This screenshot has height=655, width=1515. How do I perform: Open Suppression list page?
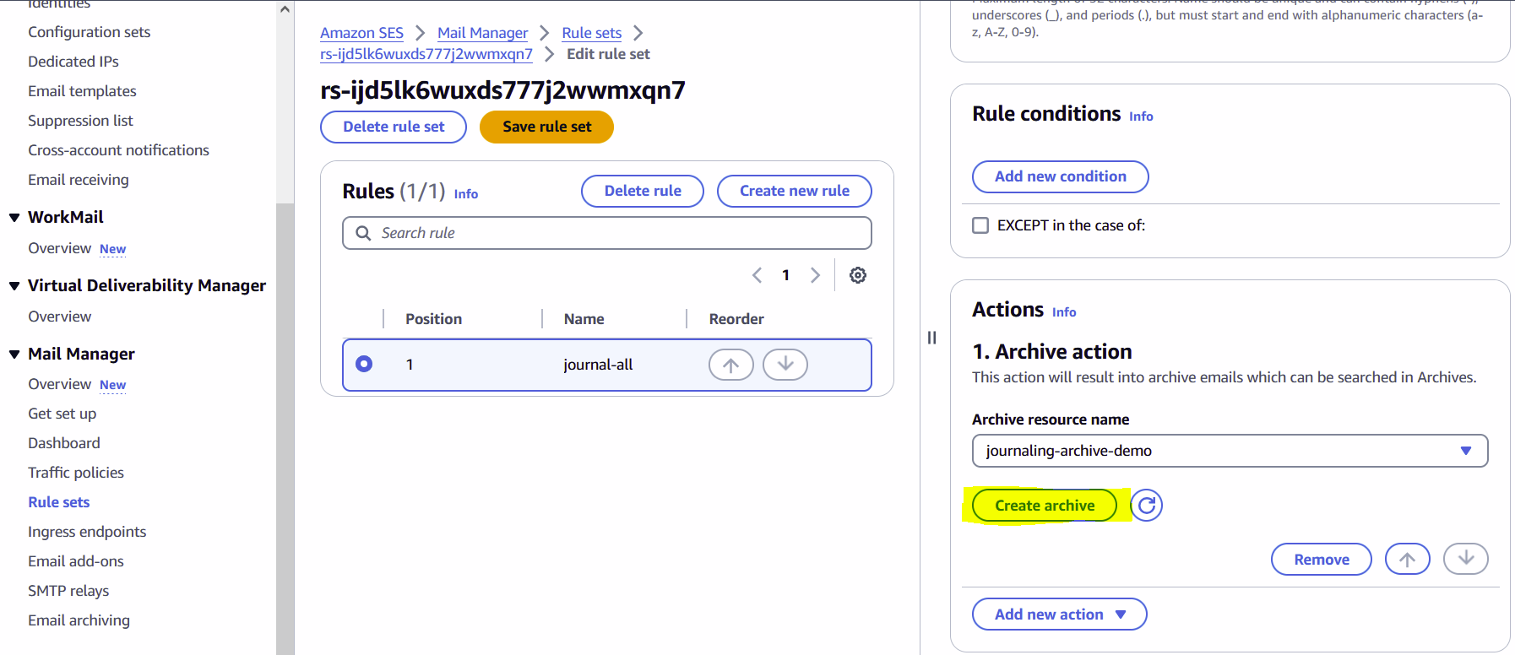80,121
